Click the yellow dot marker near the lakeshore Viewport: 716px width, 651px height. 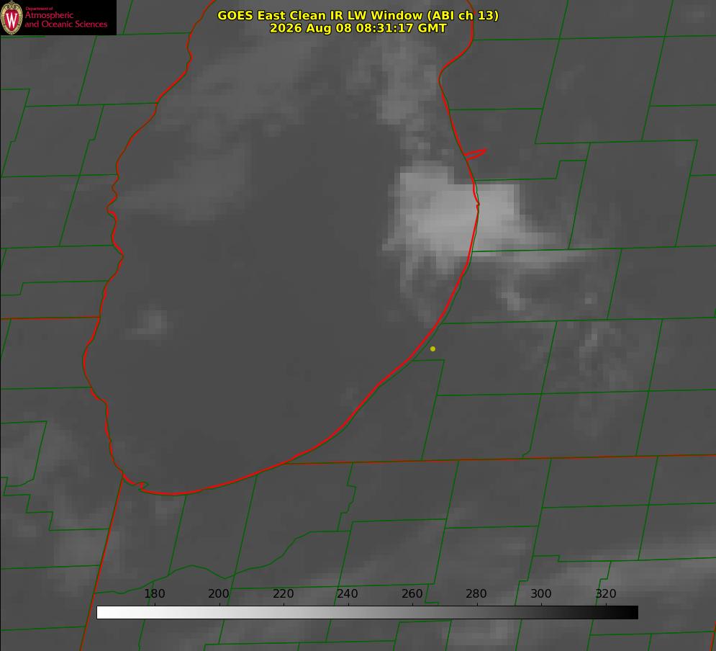(x=432, y=349)
